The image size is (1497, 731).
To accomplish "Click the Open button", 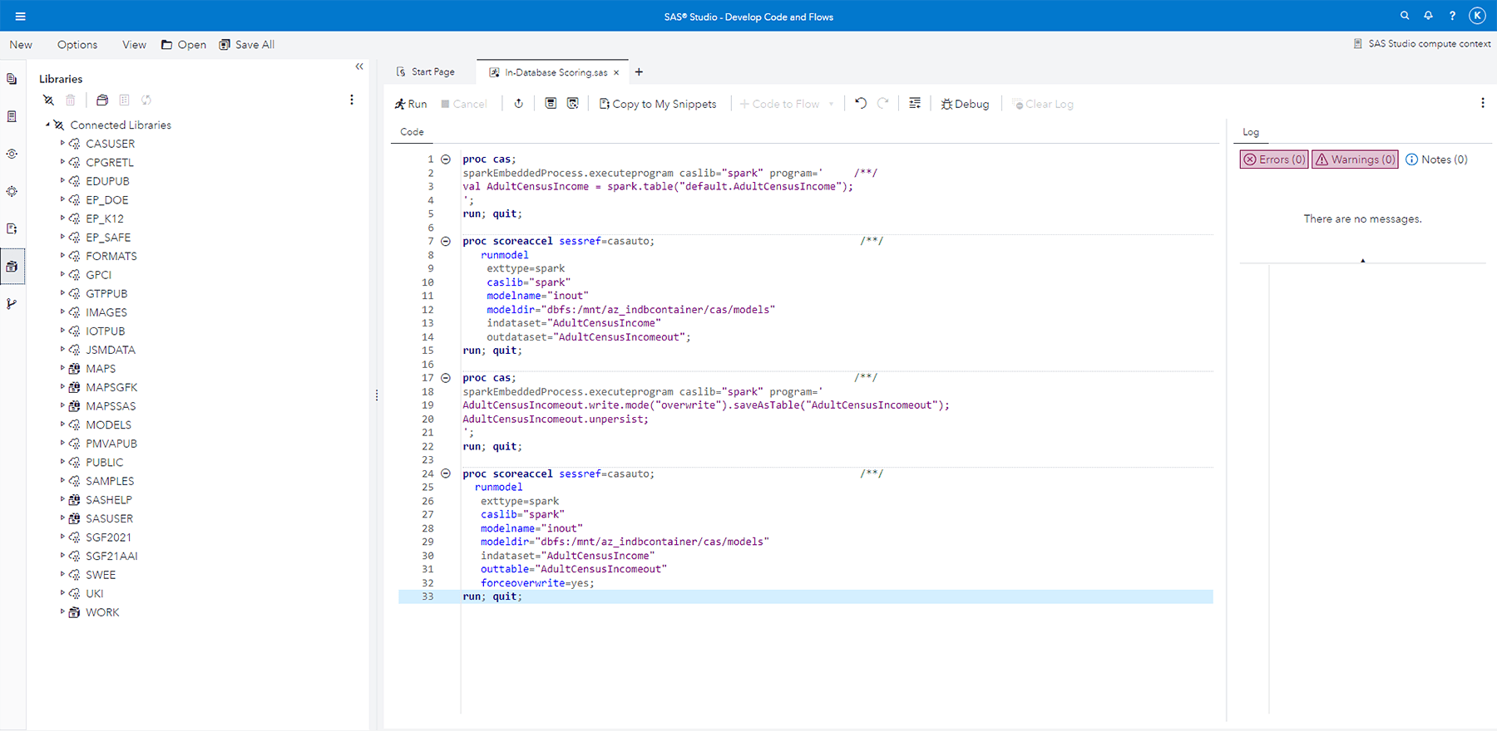I will (x=184, y=45).
